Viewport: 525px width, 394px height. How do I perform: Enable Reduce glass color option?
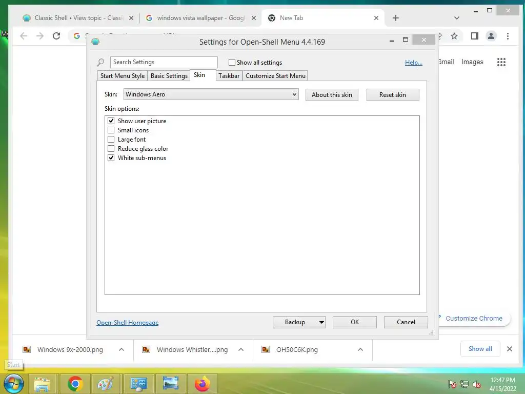pyautogui.click(x=111, y=148)
